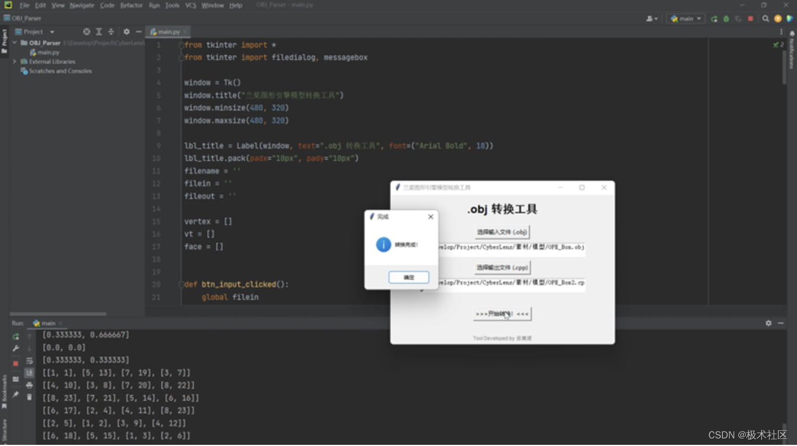
Task: Close the 完成 message dialog
Action: [430, 217]
